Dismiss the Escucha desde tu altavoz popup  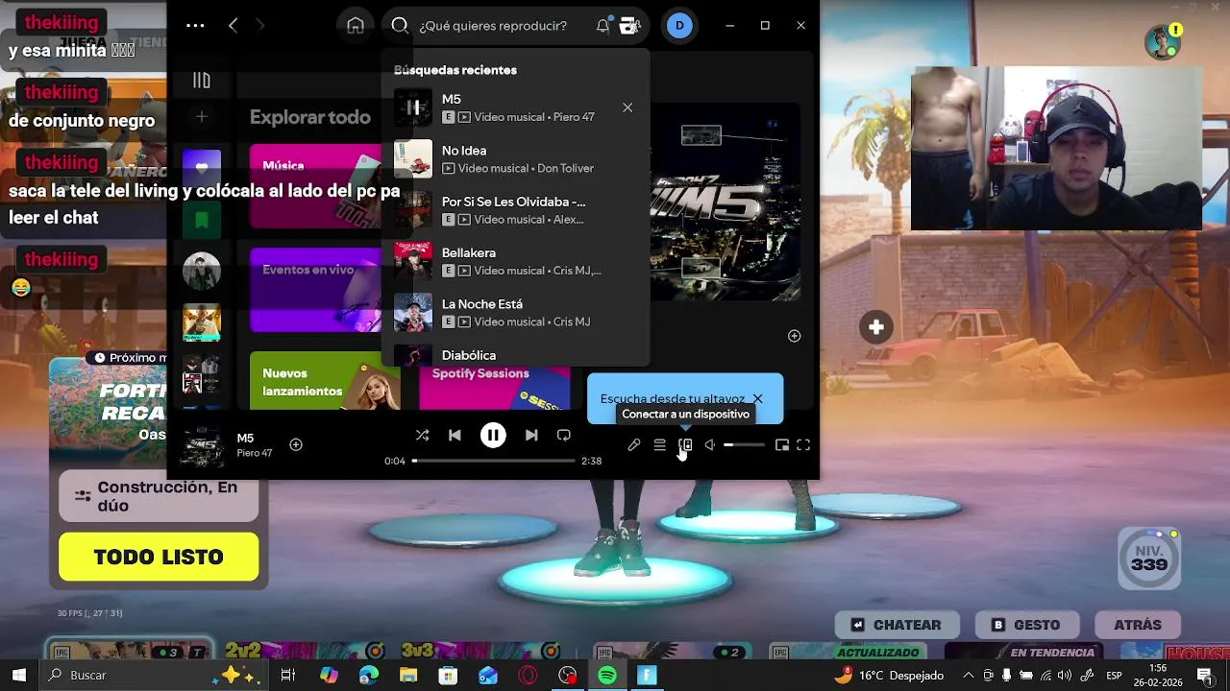757,398
